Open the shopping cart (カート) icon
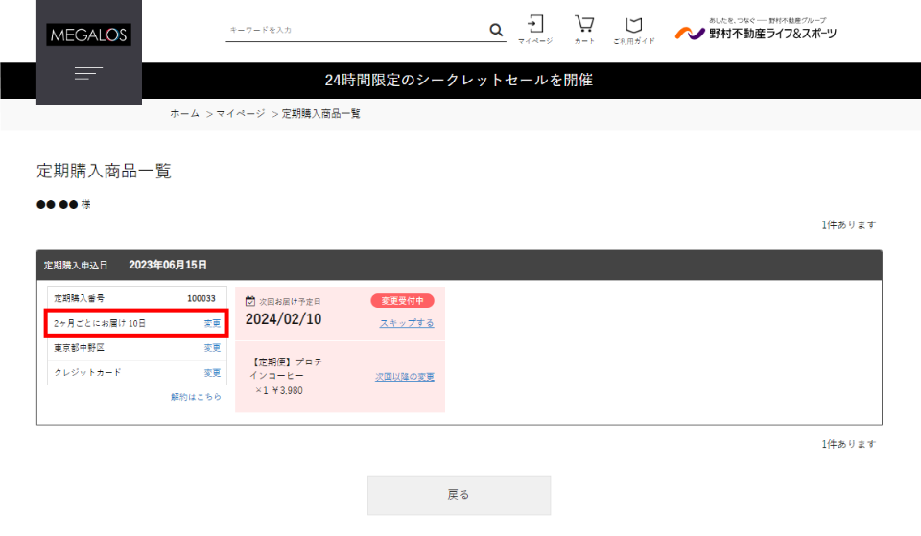The image size is (921, 536). point(584,29)
